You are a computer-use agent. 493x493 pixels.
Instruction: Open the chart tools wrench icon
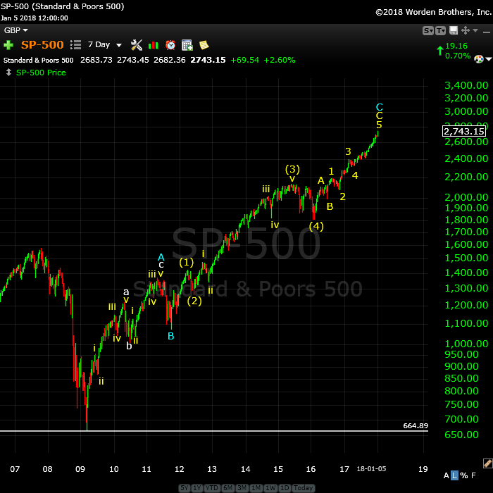(x=136, y=45)
